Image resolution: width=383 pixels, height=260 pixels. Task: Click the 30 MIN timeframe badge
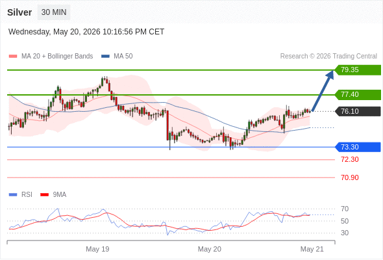click(54, 12)
